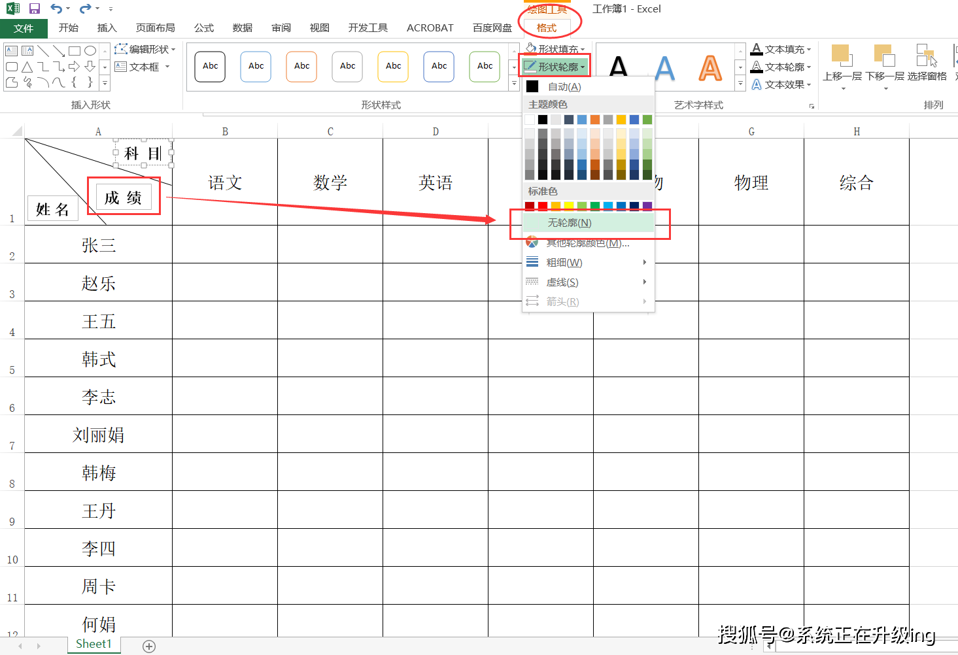This screenshot has width=958, height=655.
Task: Choose the curve shape
Action: [x=58, y=82]
